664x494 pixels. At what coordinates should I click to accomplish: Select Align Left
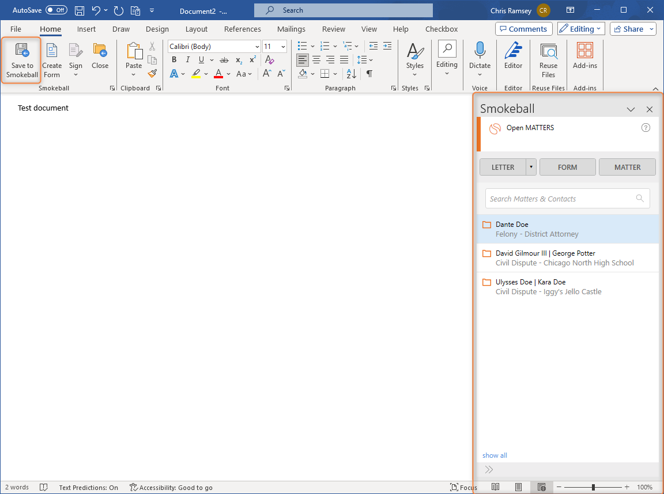(x=303, y=60)
